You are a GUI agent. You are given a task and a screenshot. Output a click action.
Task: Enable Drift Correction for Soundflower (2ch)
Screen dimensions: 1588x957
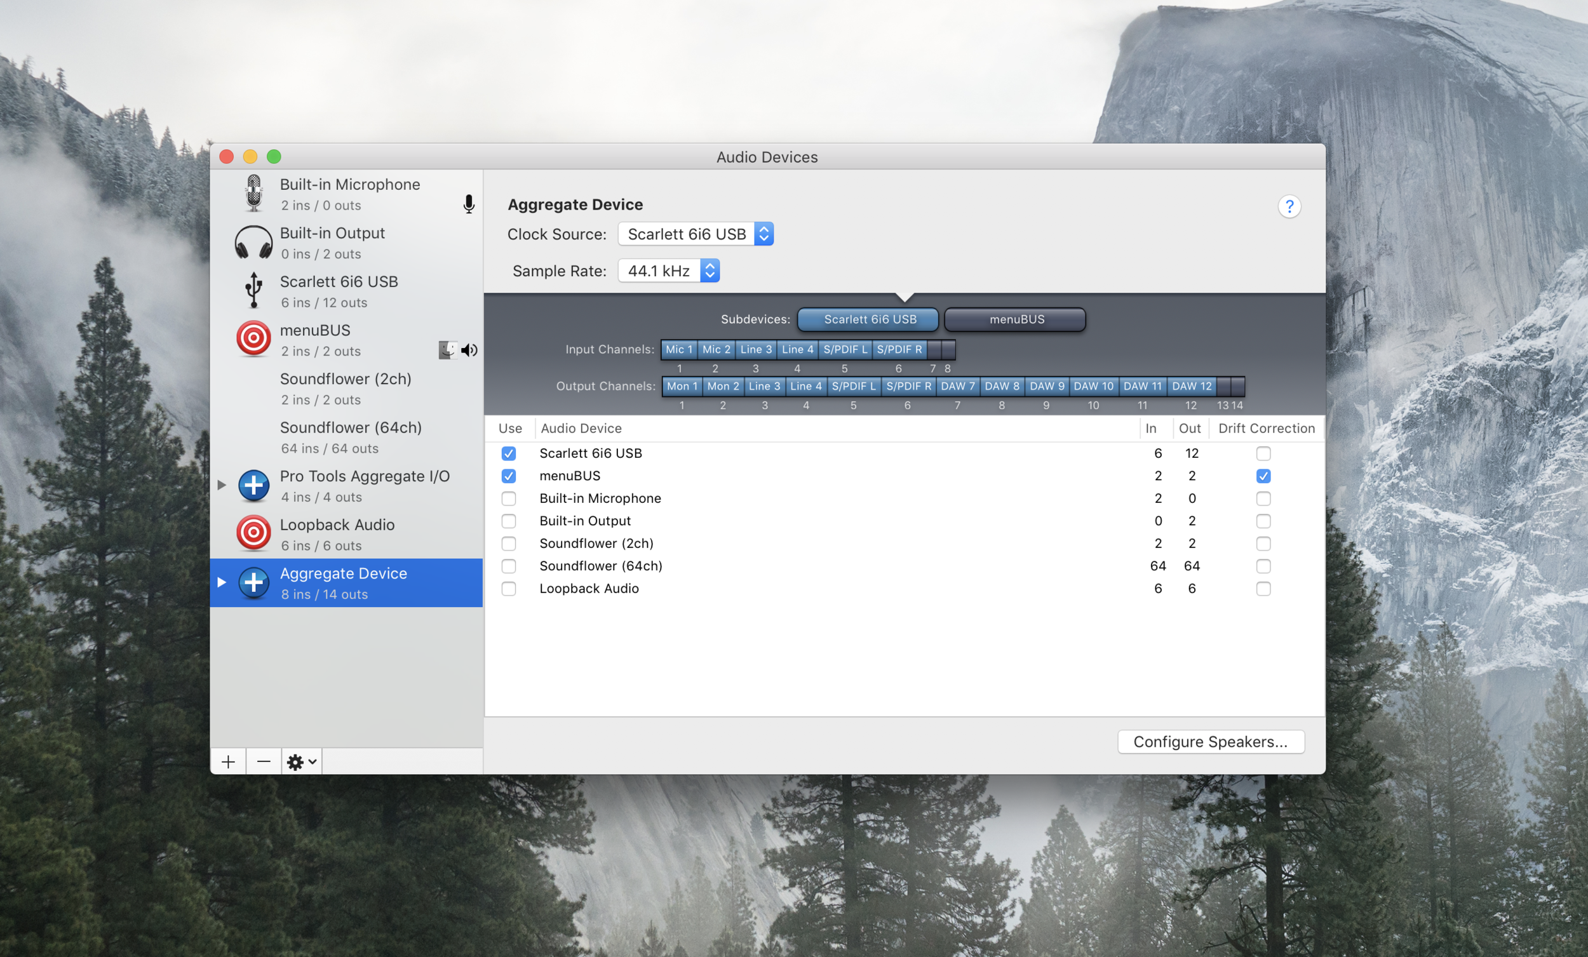pos(1263,543)
